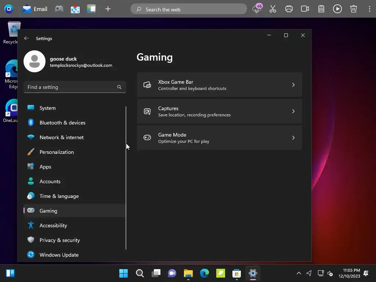Open clock showing 11:05 PM
Viewport: 376px width, 282px height.
350,273
